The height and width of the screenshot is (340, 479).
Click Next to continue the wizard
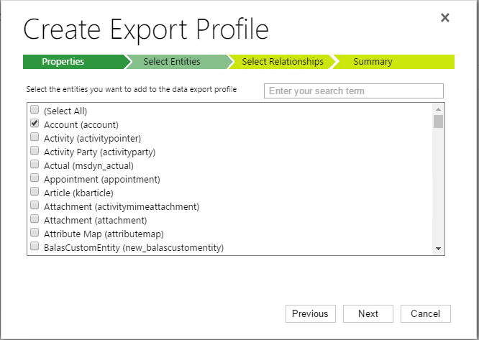tap(368, 313)
